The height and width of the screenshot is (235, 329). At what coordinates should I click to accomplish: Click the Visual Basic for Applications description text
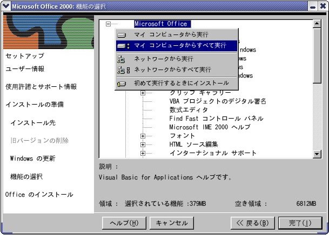(x=165, y=178)
